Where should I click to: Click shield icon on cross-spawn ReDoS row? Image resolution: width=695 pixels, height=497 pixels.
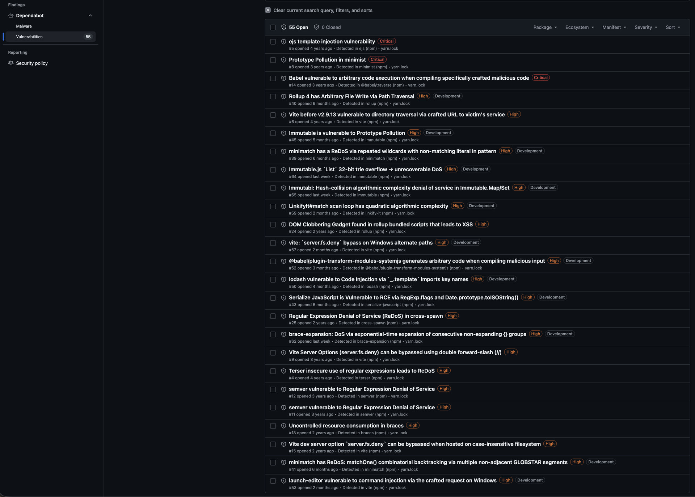283,316
